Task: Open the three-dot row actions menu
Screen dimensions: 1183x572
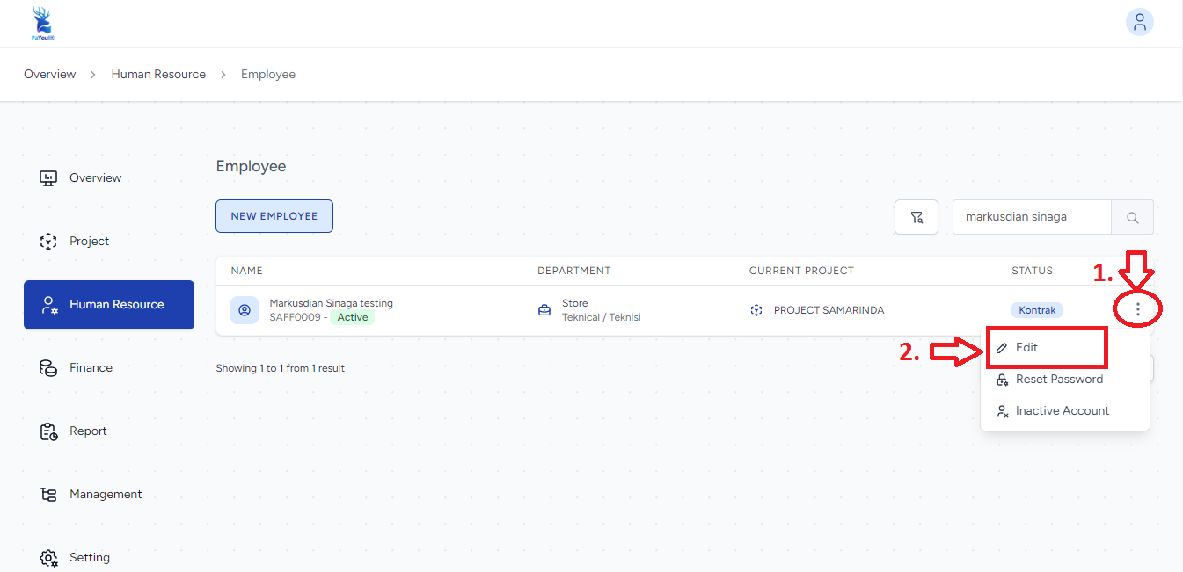Action: pos(1137,309)
